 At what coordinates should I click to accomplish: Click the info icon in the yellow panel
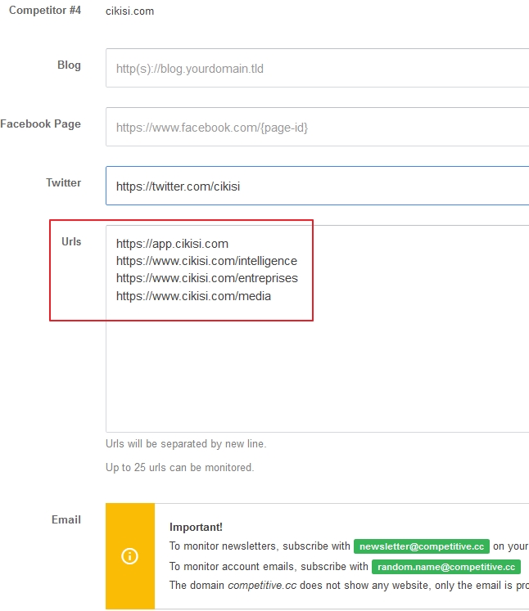[130, 556]
